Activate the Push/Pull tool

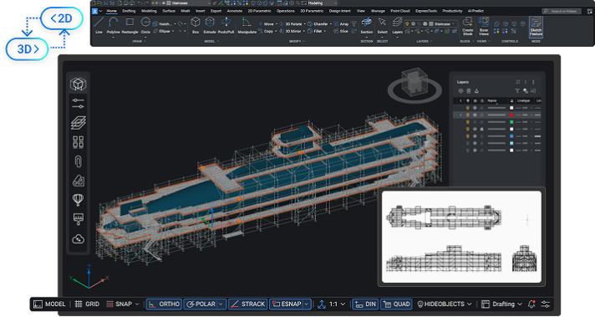pos(226,26)
